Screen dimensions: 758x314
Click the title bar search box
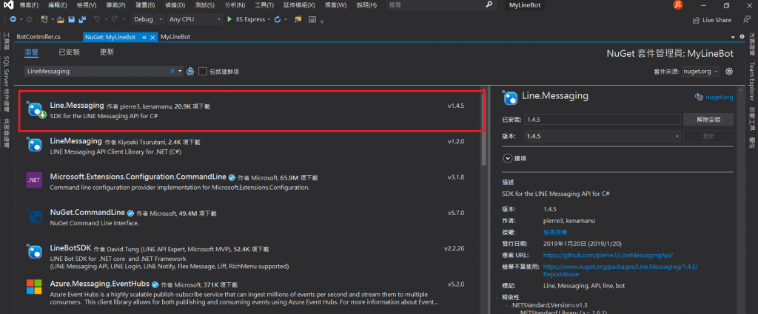440,5
